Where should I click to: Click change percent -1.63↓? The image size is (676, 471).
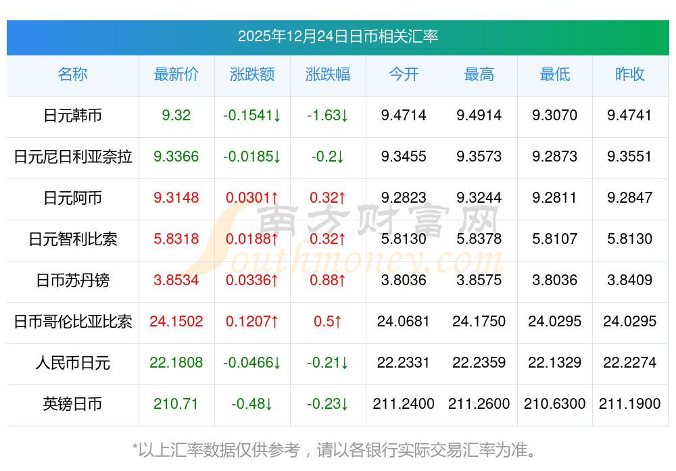328,115
